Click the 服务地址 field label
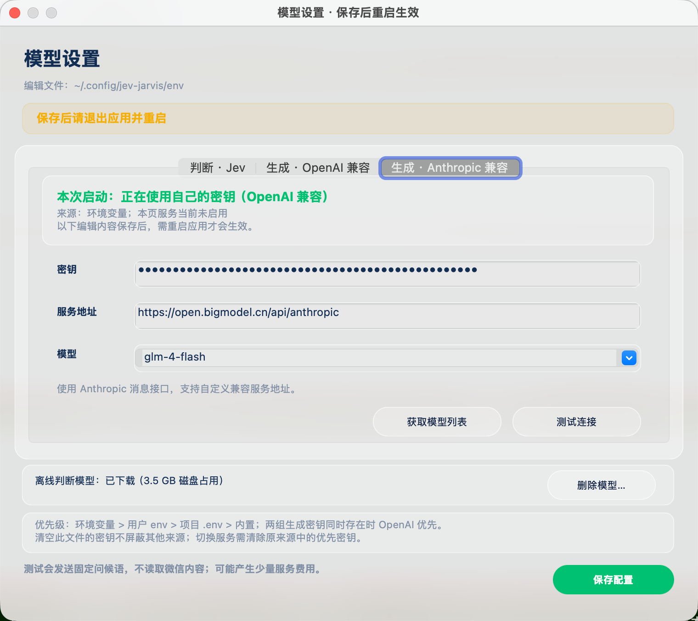698x621 pixels. coord(77,312)
